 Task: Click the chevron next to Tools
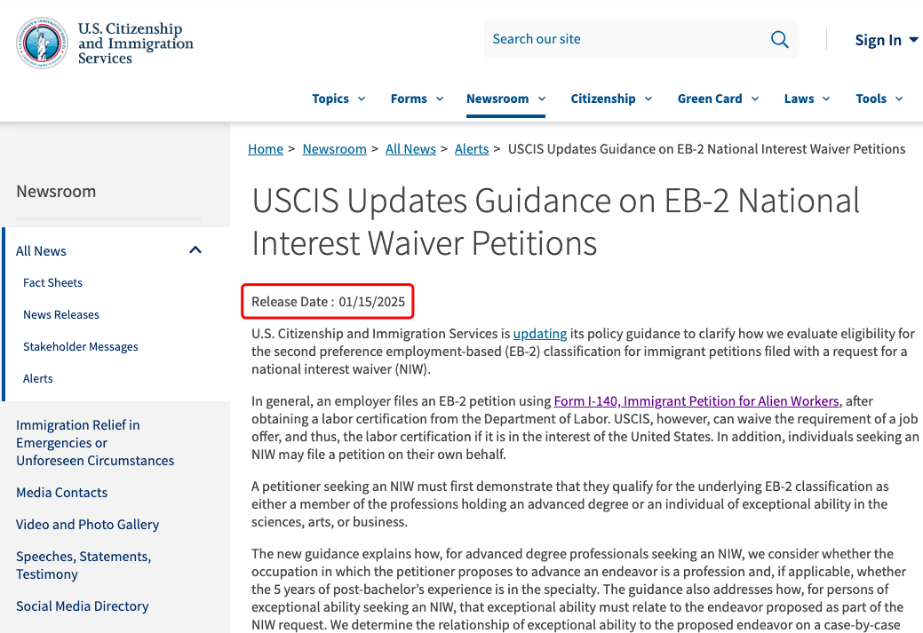tap(899, 99)
